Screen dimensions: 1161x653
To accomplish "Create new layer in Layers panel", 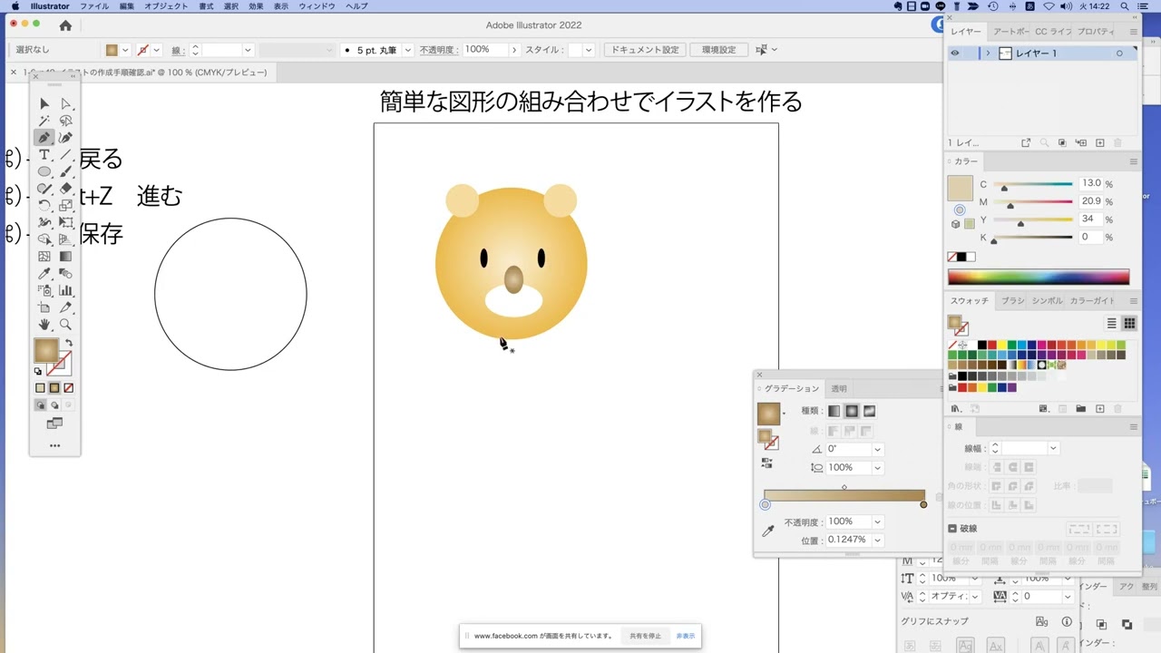I will click(x=1099, y=143).
